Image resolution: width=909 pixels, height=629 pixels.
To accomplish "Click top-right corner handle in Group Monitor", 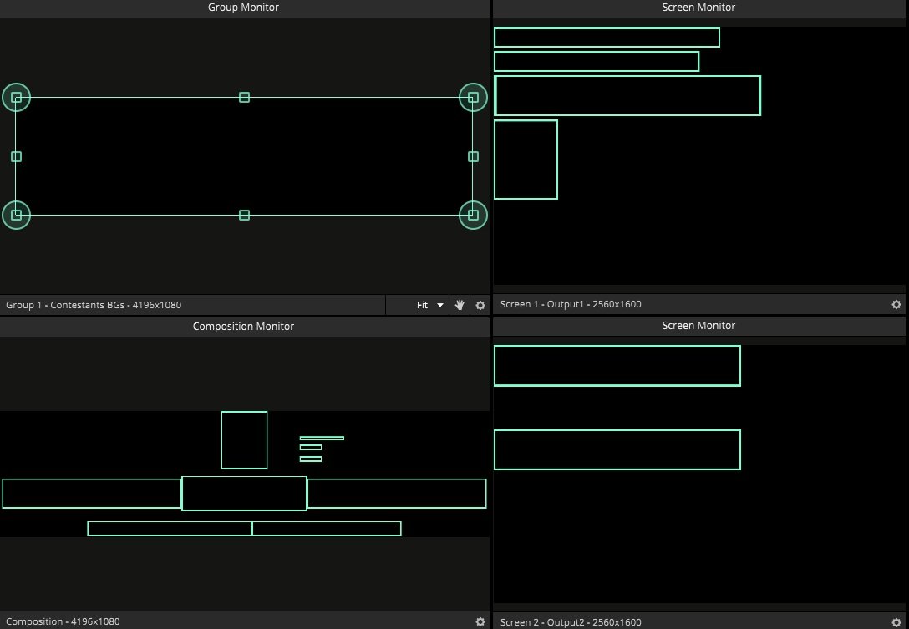I will (x=473, y=98).
